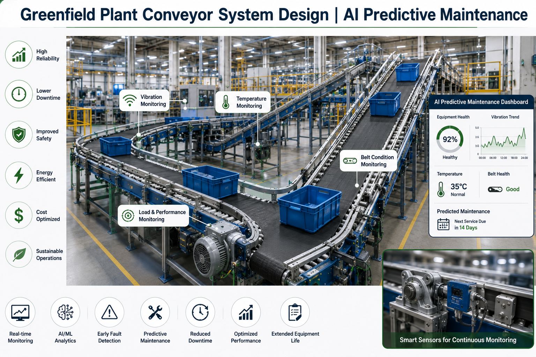This screenshot has height=357, width=536.
Task: Select the Improved Safety shield icon
Action: (x=19, y=135)
